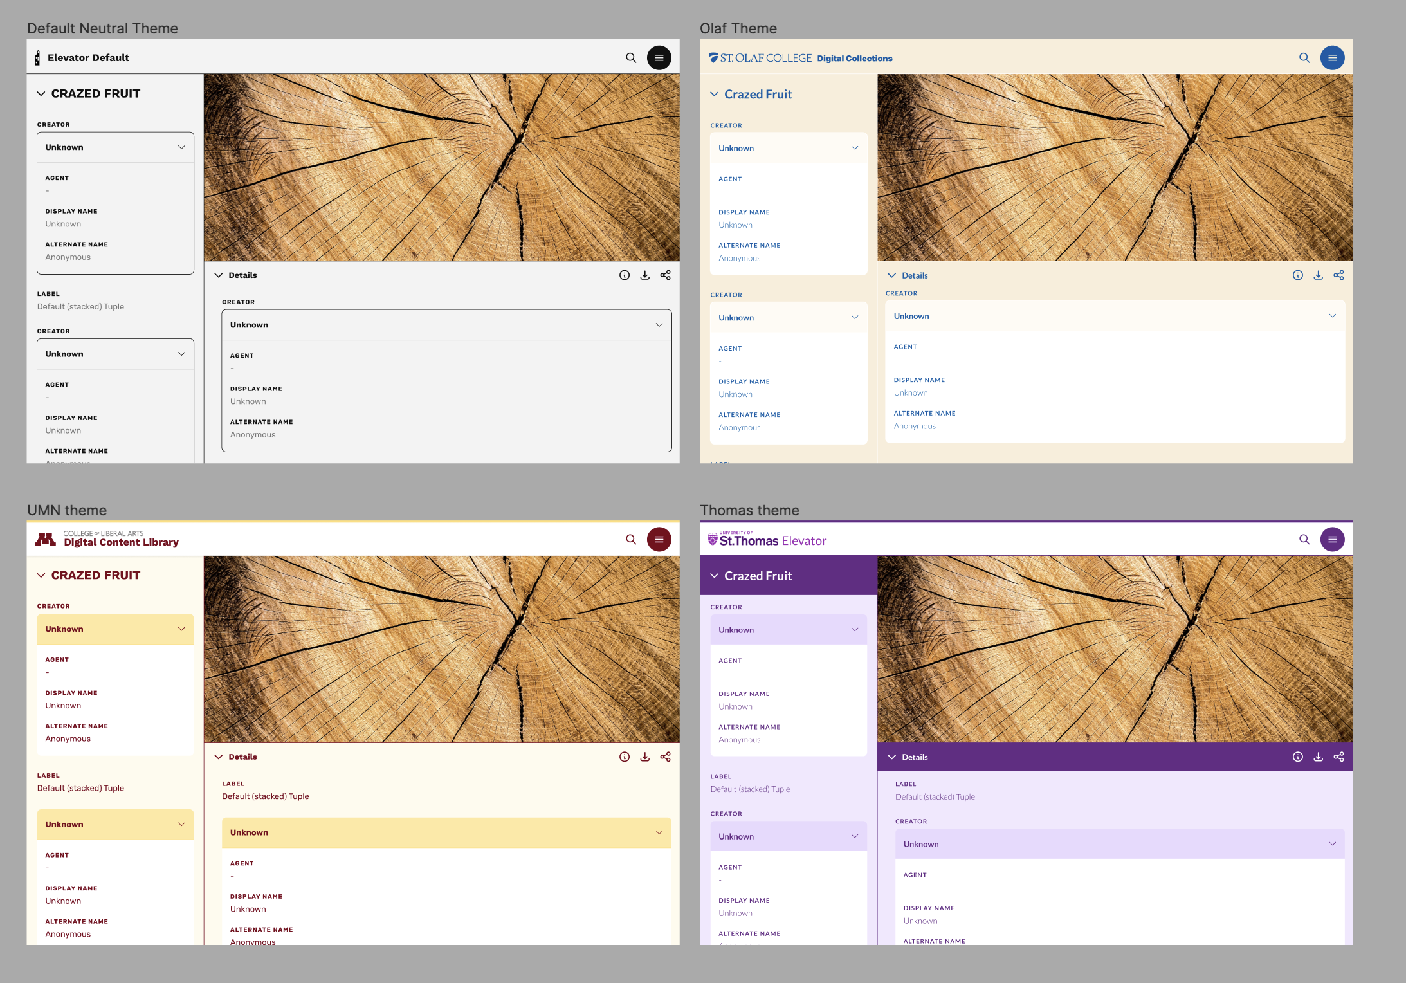Click the share icon in Thomas theme Details bar
The width and height of the screenshot is (1406, 983).
(x=1339, y=757)
